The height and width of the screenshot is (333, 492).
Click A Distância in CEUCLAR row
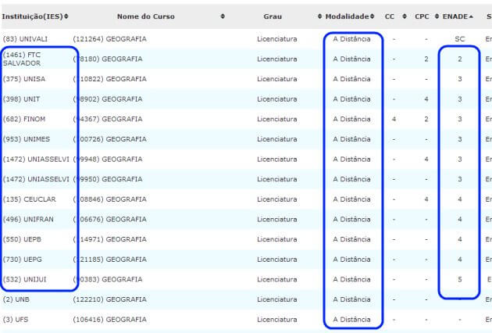click(351, 199)
